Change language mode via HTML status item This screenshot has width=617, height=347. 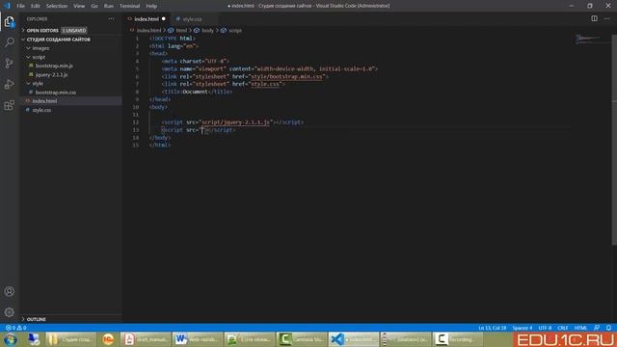click(x=580, y=328)
